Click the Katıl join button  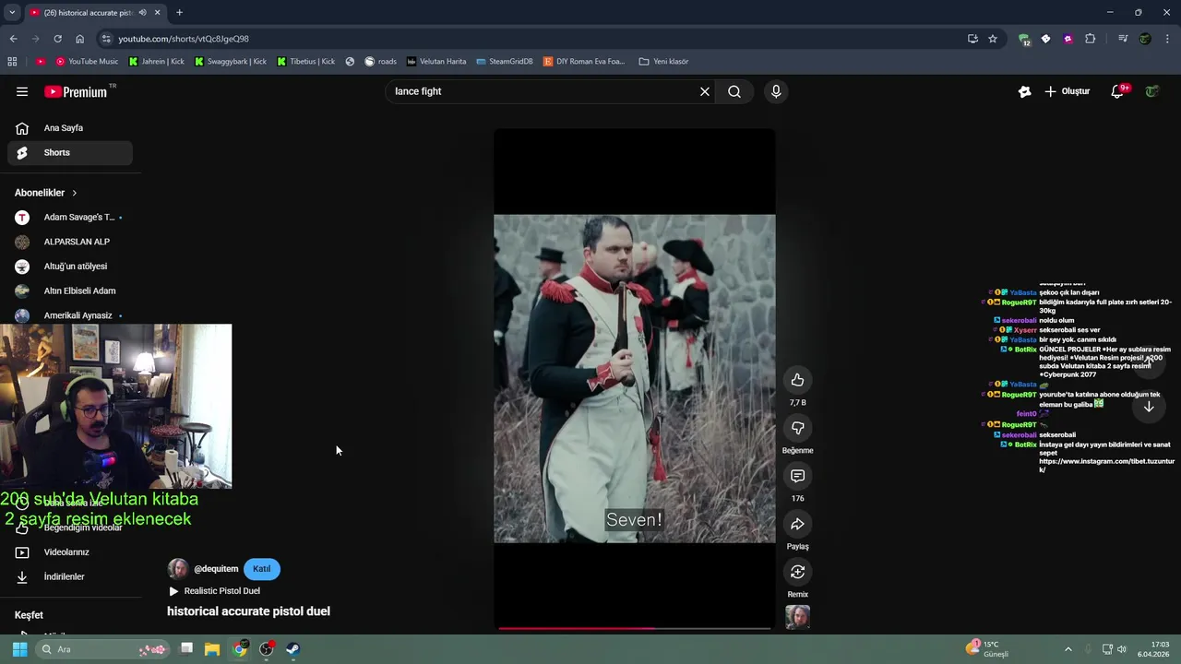click(x=262, y=569)
